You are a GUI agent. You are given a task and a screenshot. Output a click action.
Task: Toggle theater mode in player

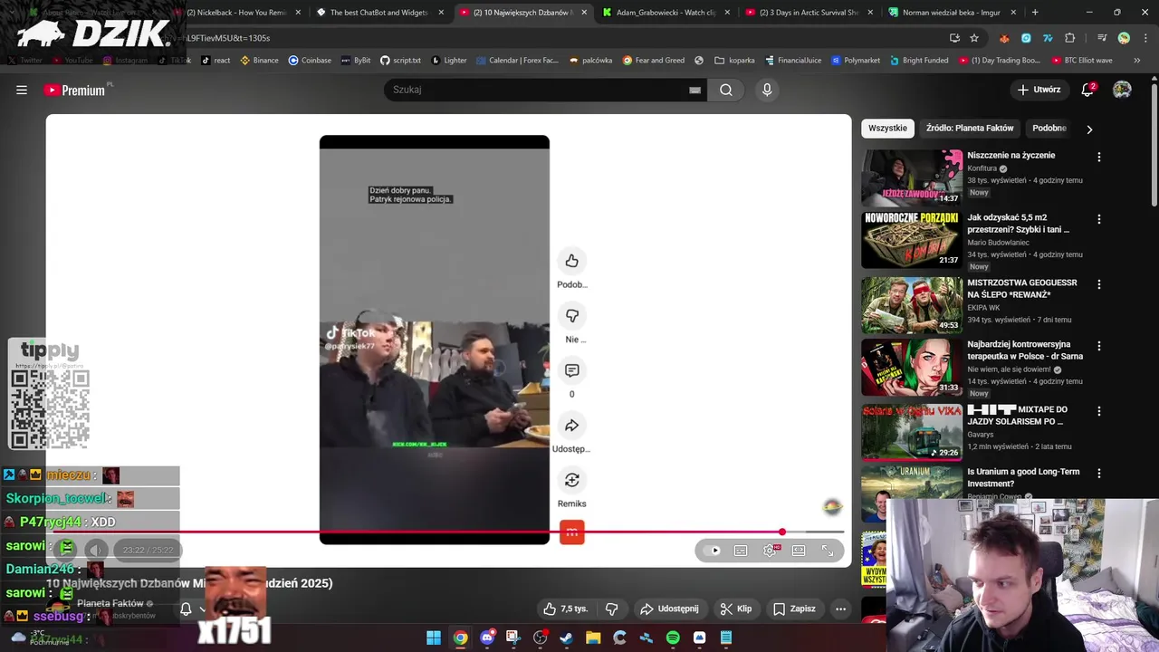click(799, 551)
